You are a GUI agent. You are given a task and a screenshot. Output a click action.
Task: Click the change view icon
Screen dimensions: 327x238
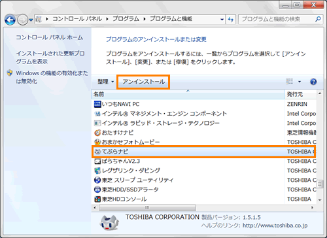(290, 82)
